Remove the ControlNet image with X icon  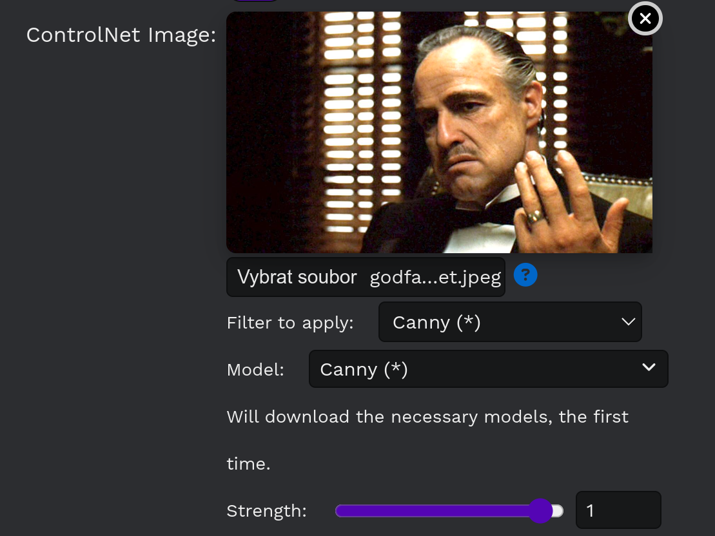[645, 19]
